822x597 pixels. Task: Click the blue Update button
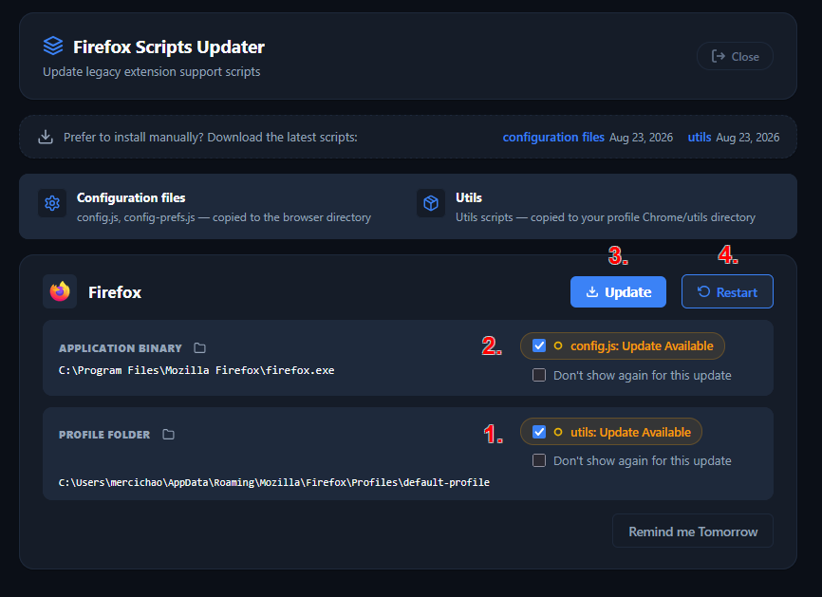click(618, 292)
